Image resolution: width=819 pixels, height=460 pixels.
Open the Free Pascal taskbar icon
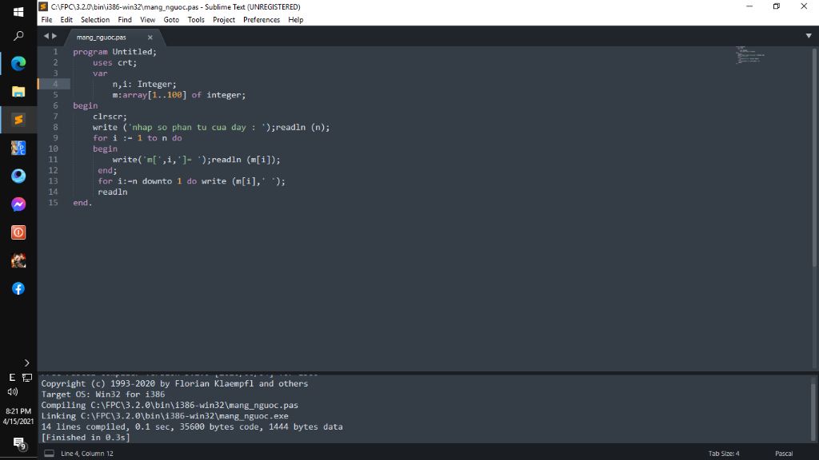(18, 148)
